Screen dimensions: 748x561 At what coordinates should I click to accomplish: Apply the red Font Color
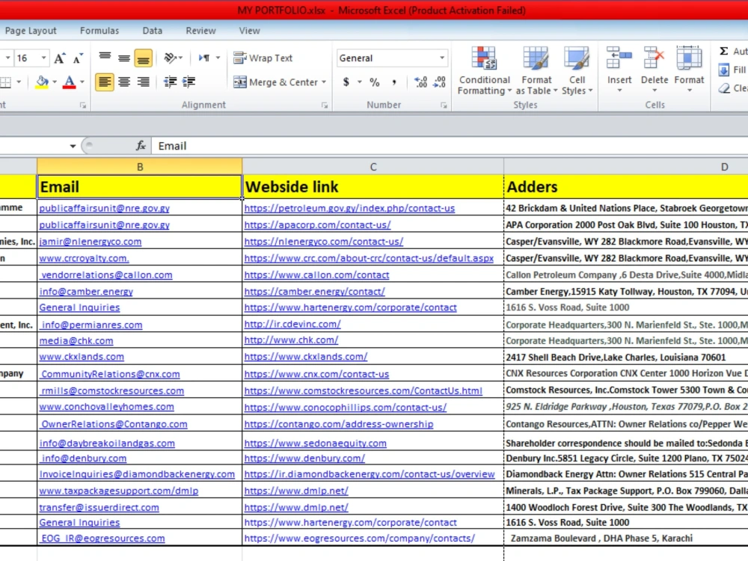(69, 82)
